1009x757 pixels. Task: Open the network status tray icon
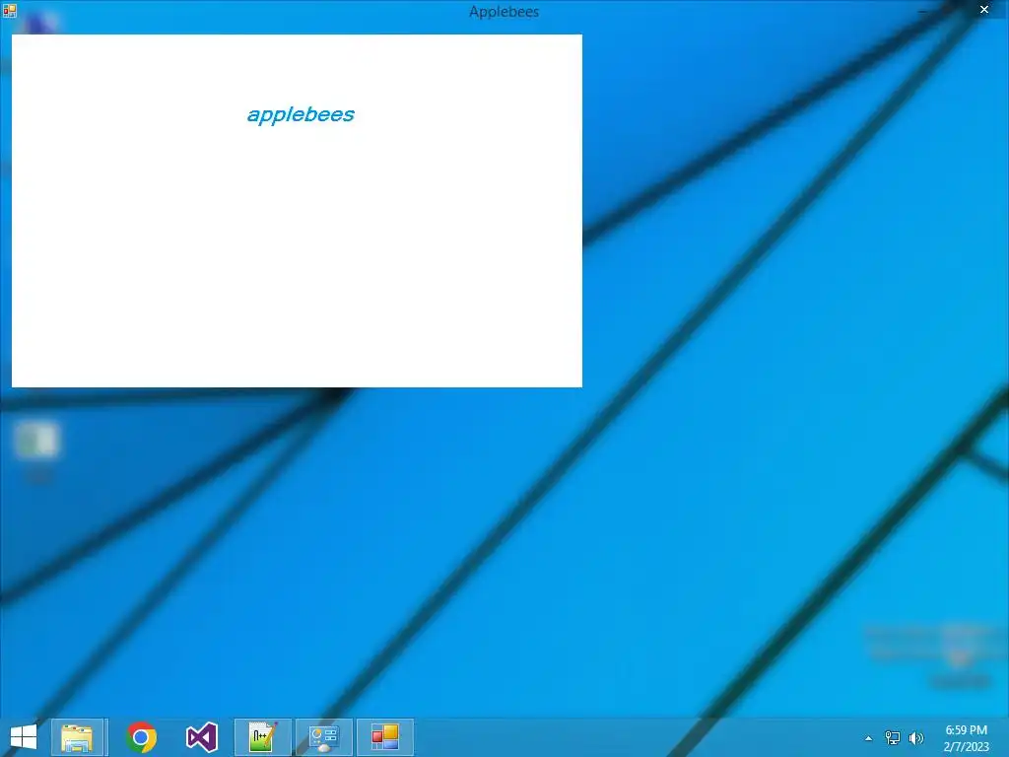click(x=893, y=737)
